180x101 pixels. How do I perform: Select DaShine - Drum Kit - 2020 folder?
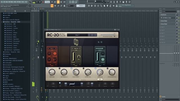point(12,22)
